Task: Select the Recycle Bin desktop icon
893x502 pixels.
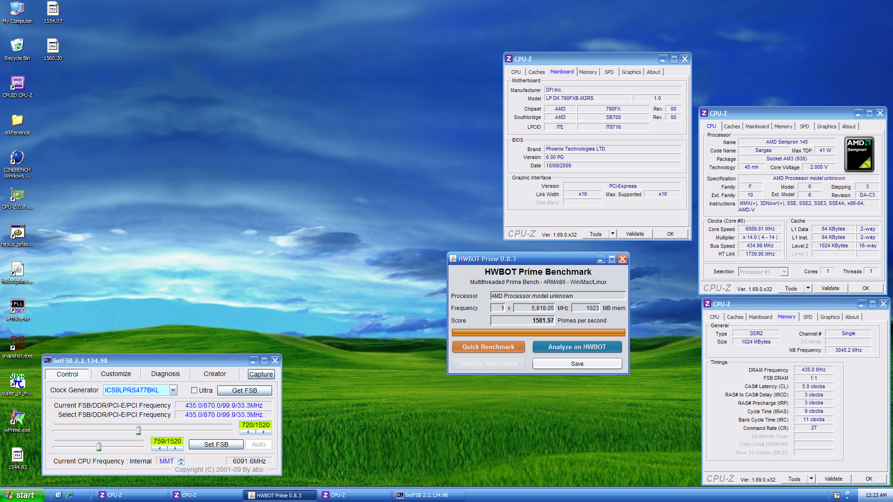Action: click(x=17, y=50)
